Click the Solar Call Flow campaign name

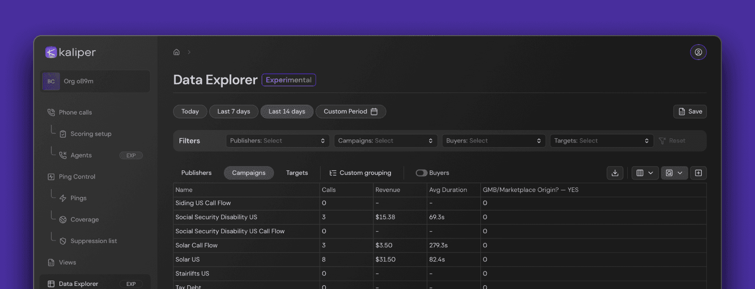click(197, 245)
